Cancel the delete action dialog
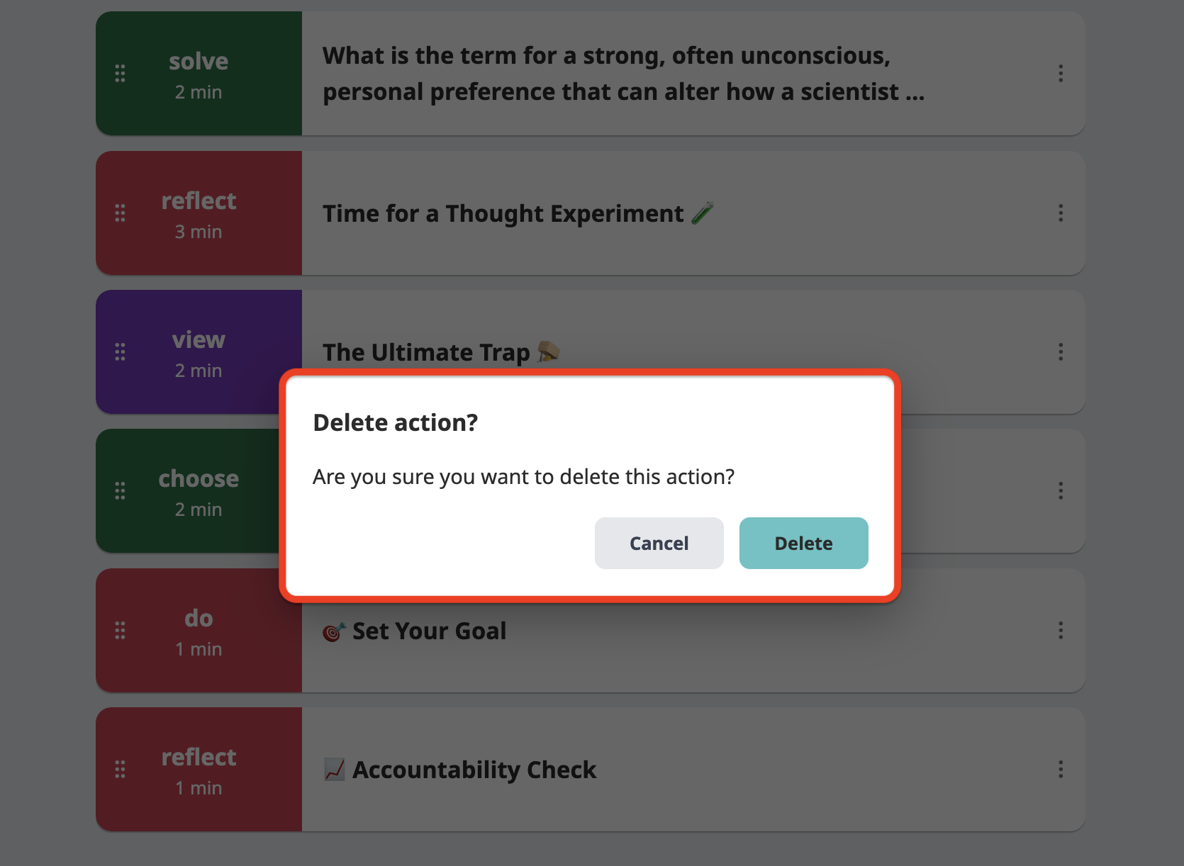 click(x=659, y=543)
